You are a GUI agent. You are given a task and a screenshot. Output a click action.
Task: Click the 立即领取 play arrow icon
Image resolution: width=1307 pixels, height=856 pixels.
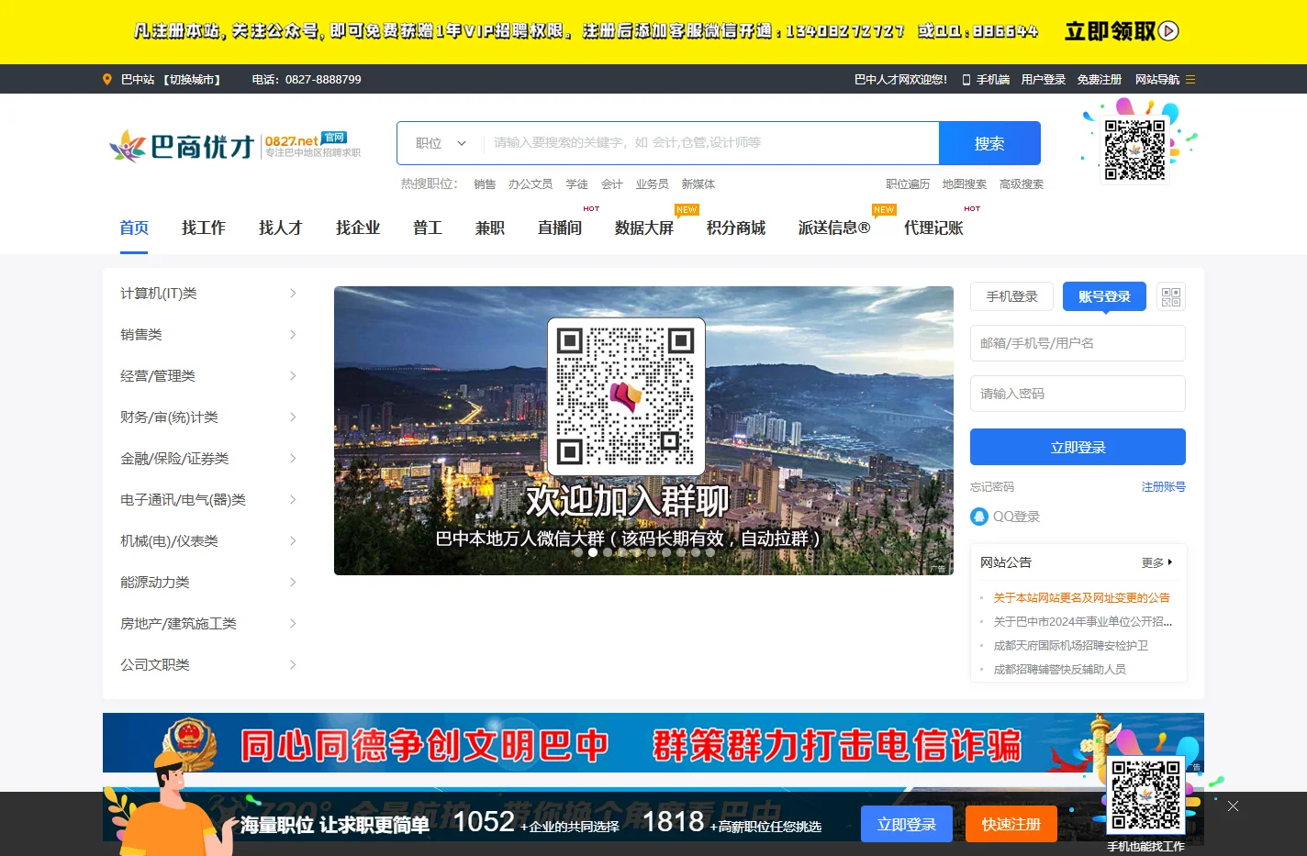[x=1168, y=31]
